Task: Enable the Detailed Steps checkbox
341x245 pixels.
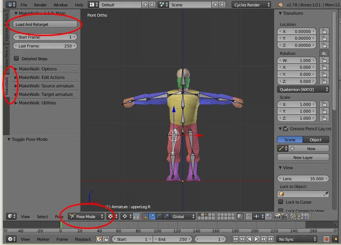Action: coord(16,58)
